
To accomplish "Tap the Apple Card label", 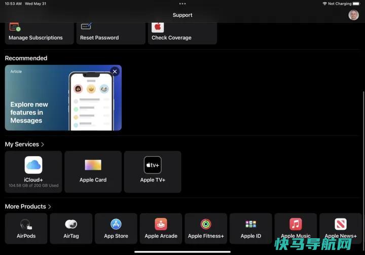I will [93, 180].
